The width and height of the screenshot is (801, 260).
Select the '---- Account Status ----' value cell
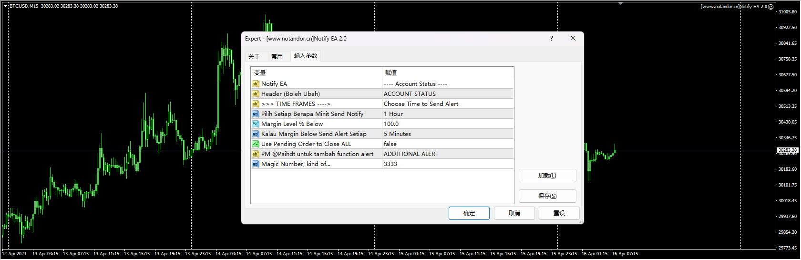(x=448, y=84)
